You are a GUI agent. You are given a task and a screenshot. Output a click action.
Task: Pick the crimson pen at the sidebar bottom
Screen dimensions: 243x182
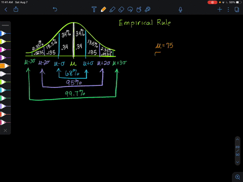(x=5, y=122)
